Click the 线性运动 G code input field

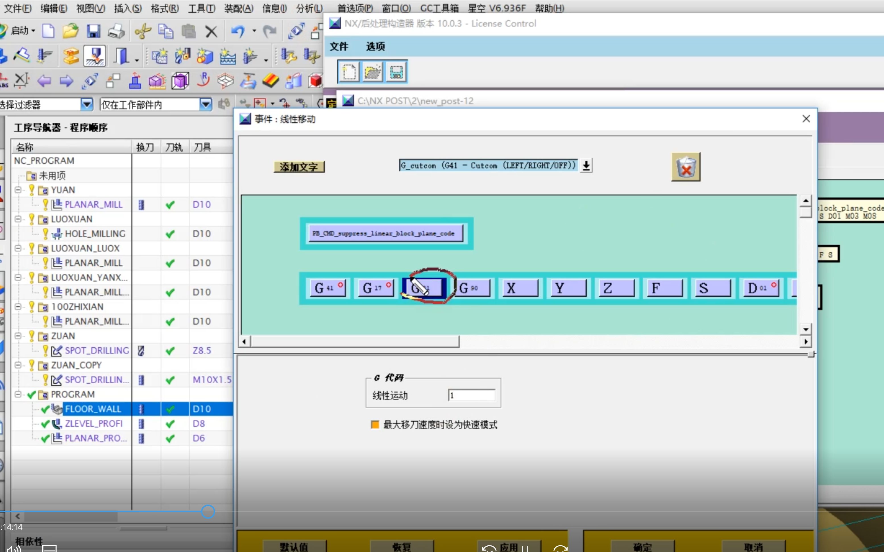(x=471, y=395)
